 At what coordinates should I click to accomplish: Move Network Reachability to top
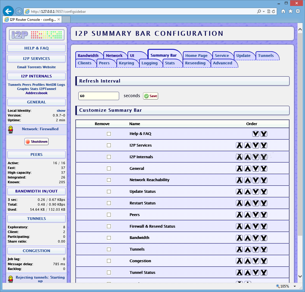pyautogui.click(x=239, y=180)
